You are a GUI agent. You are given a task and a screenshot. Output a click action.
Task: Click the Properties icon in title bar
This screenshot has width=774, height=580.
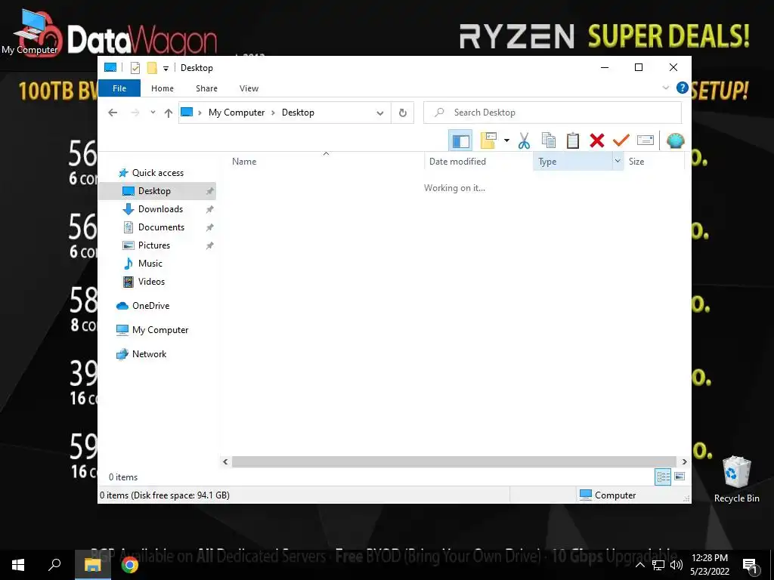coord(135,68)
